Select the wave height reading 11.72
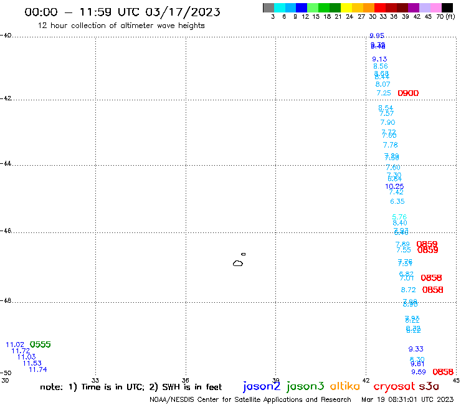This screenshot has height=405, width=461. pos(21,351)
